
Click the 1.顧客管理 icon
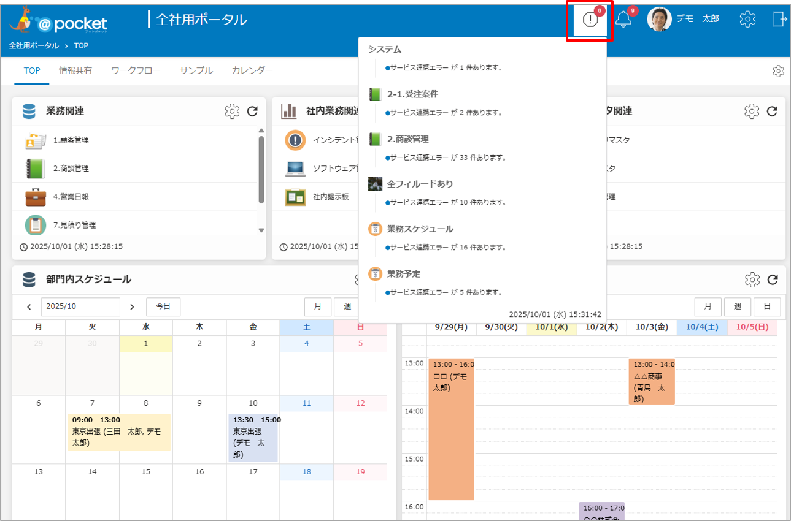click(36, 140)
